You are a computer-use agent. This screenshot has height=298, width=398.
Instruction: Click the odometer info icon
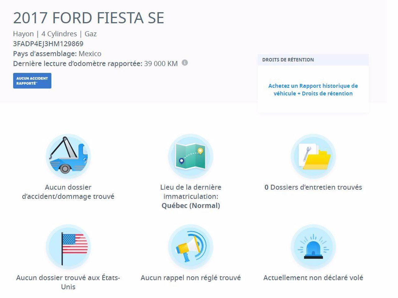click(x=185, y=63)
